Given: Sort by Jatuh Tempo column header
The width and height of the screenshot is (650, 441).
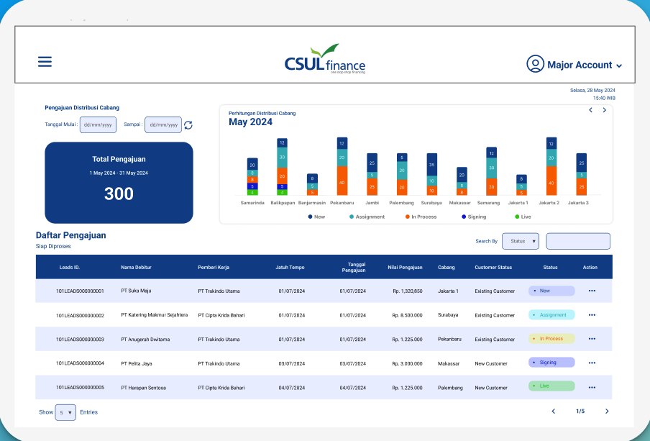Looking at the screenshot, I should [290, 267].
